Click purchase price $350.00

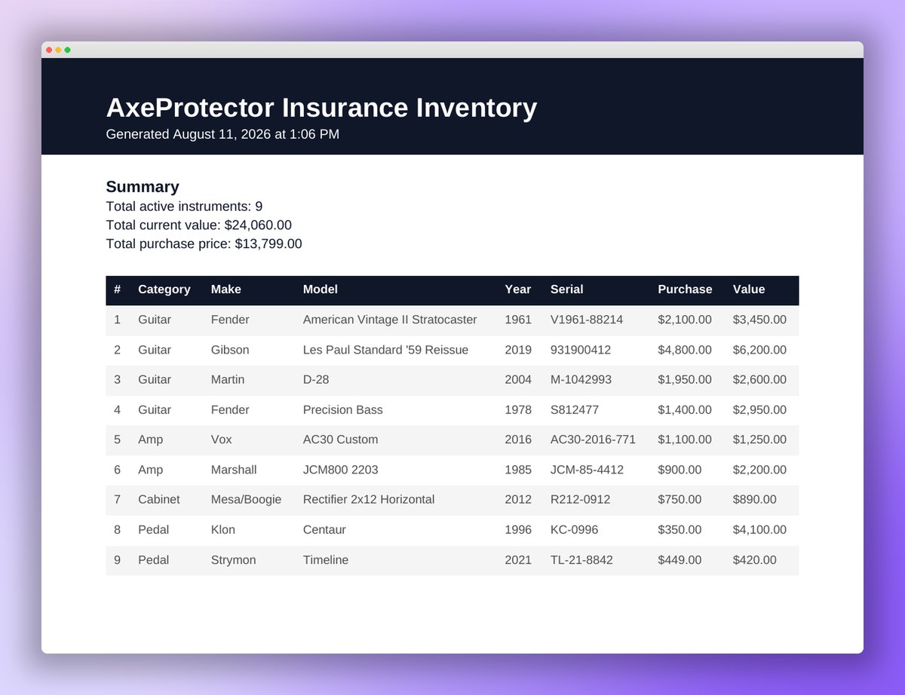[x=680, y=530]
